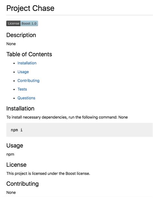Click the Contributing section heading
The width and height of the screenshot is (153, 198).
[23, 184]
